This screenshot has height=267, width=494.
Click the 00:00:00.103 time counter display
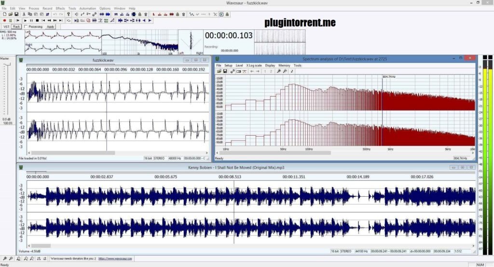tap(229, 36)
